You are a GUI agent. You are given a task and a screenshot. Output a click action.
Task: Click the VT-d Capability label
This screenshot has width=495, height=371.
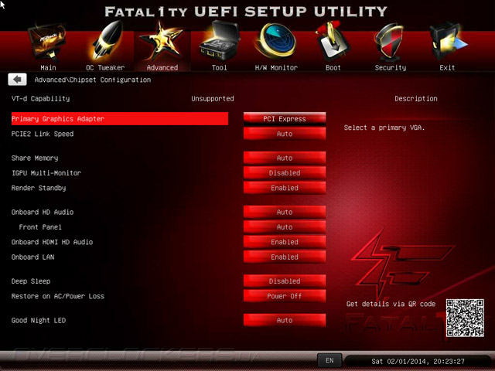(40, 99)
